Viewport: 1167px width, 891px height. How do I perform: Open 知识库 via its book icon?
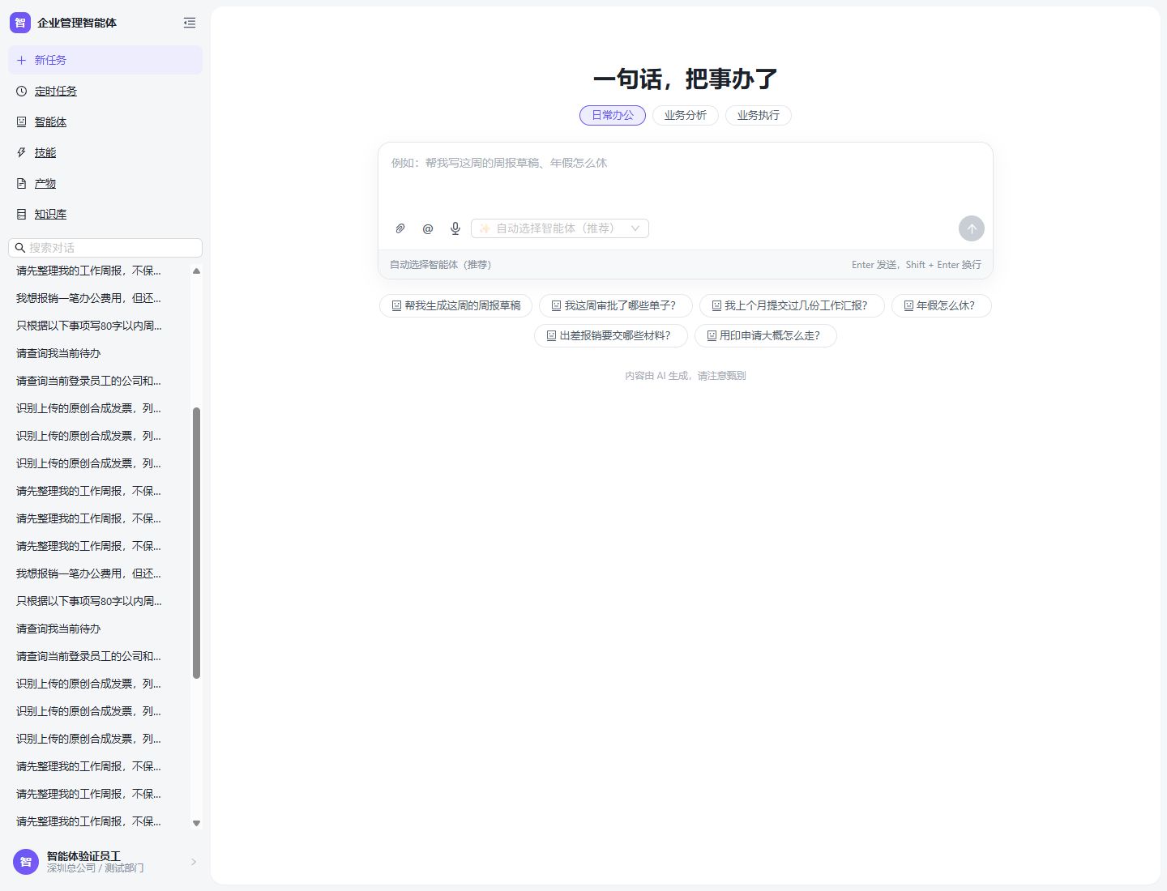(x=22, y=214)
